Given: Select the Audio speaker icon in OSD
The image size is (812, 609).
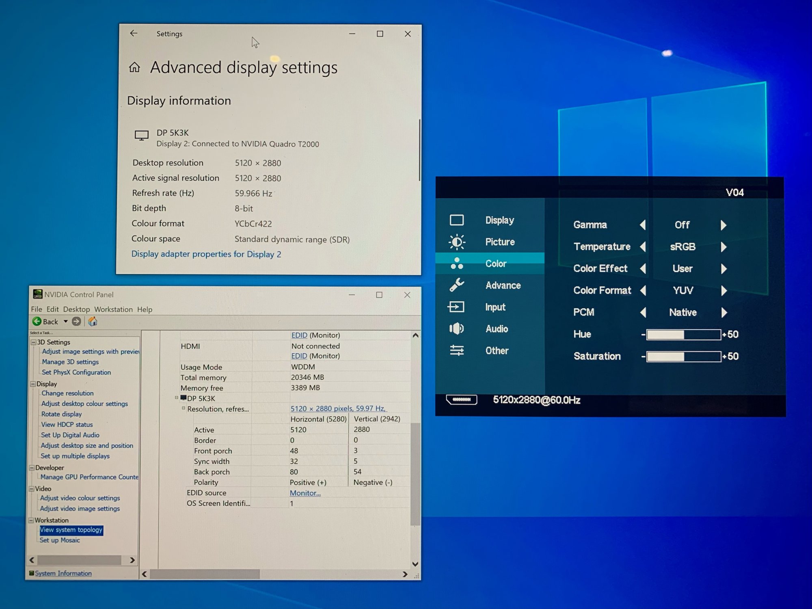Looking at the screenshot, I should click(x=457, y=328).
